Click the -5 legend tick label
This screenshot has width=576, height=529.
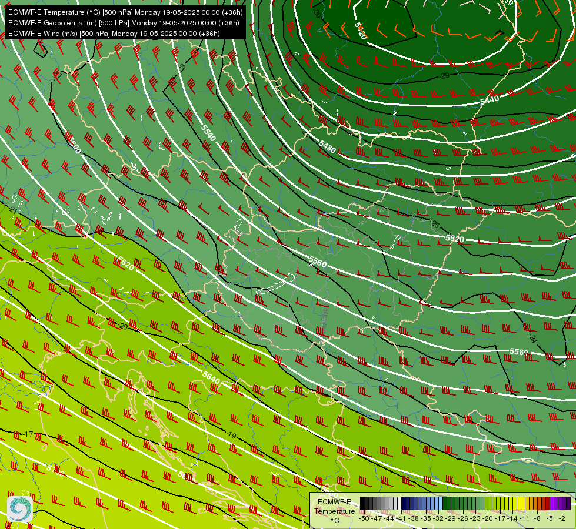pos(550,518)
